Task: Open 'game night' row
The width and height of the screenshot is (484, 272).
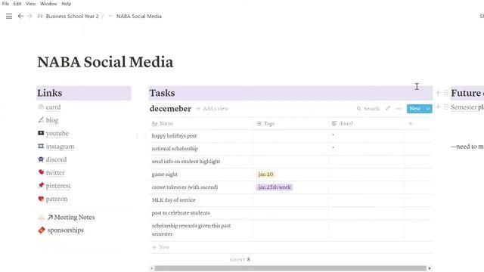Action: 165,175
